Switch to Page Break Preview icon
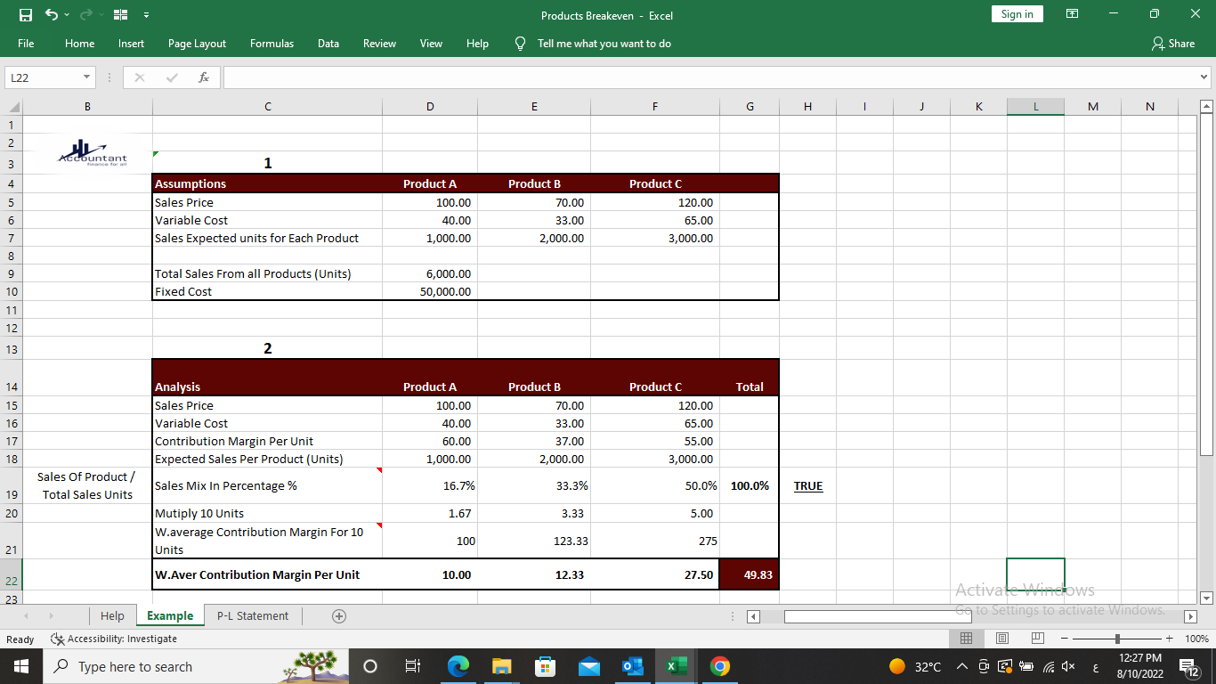 1037,639
